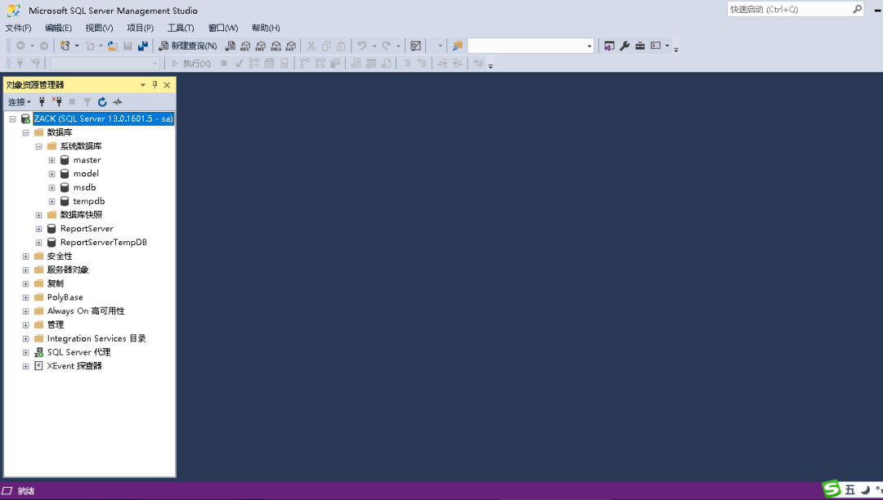This screenshot has width=883, height=500.
Task: Open the Toolbox icon
Action: click(639, 46)
